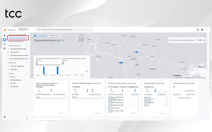
Task: Go to previous page in page title card
Action: coord(136,114)
